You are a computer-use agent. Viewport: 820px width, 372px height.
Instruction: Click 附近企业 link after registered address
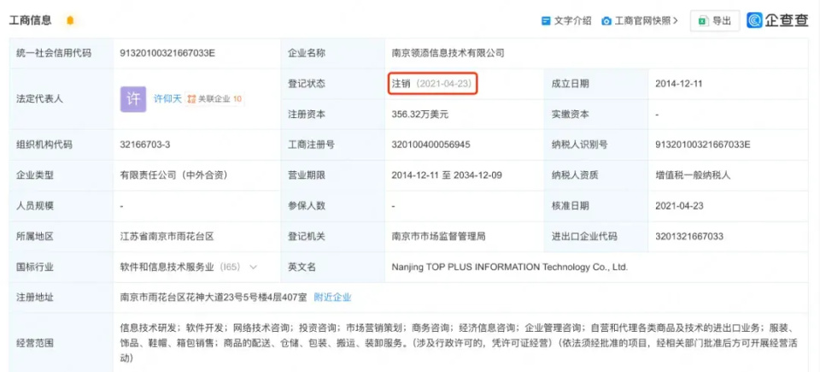tap(332, 298)
